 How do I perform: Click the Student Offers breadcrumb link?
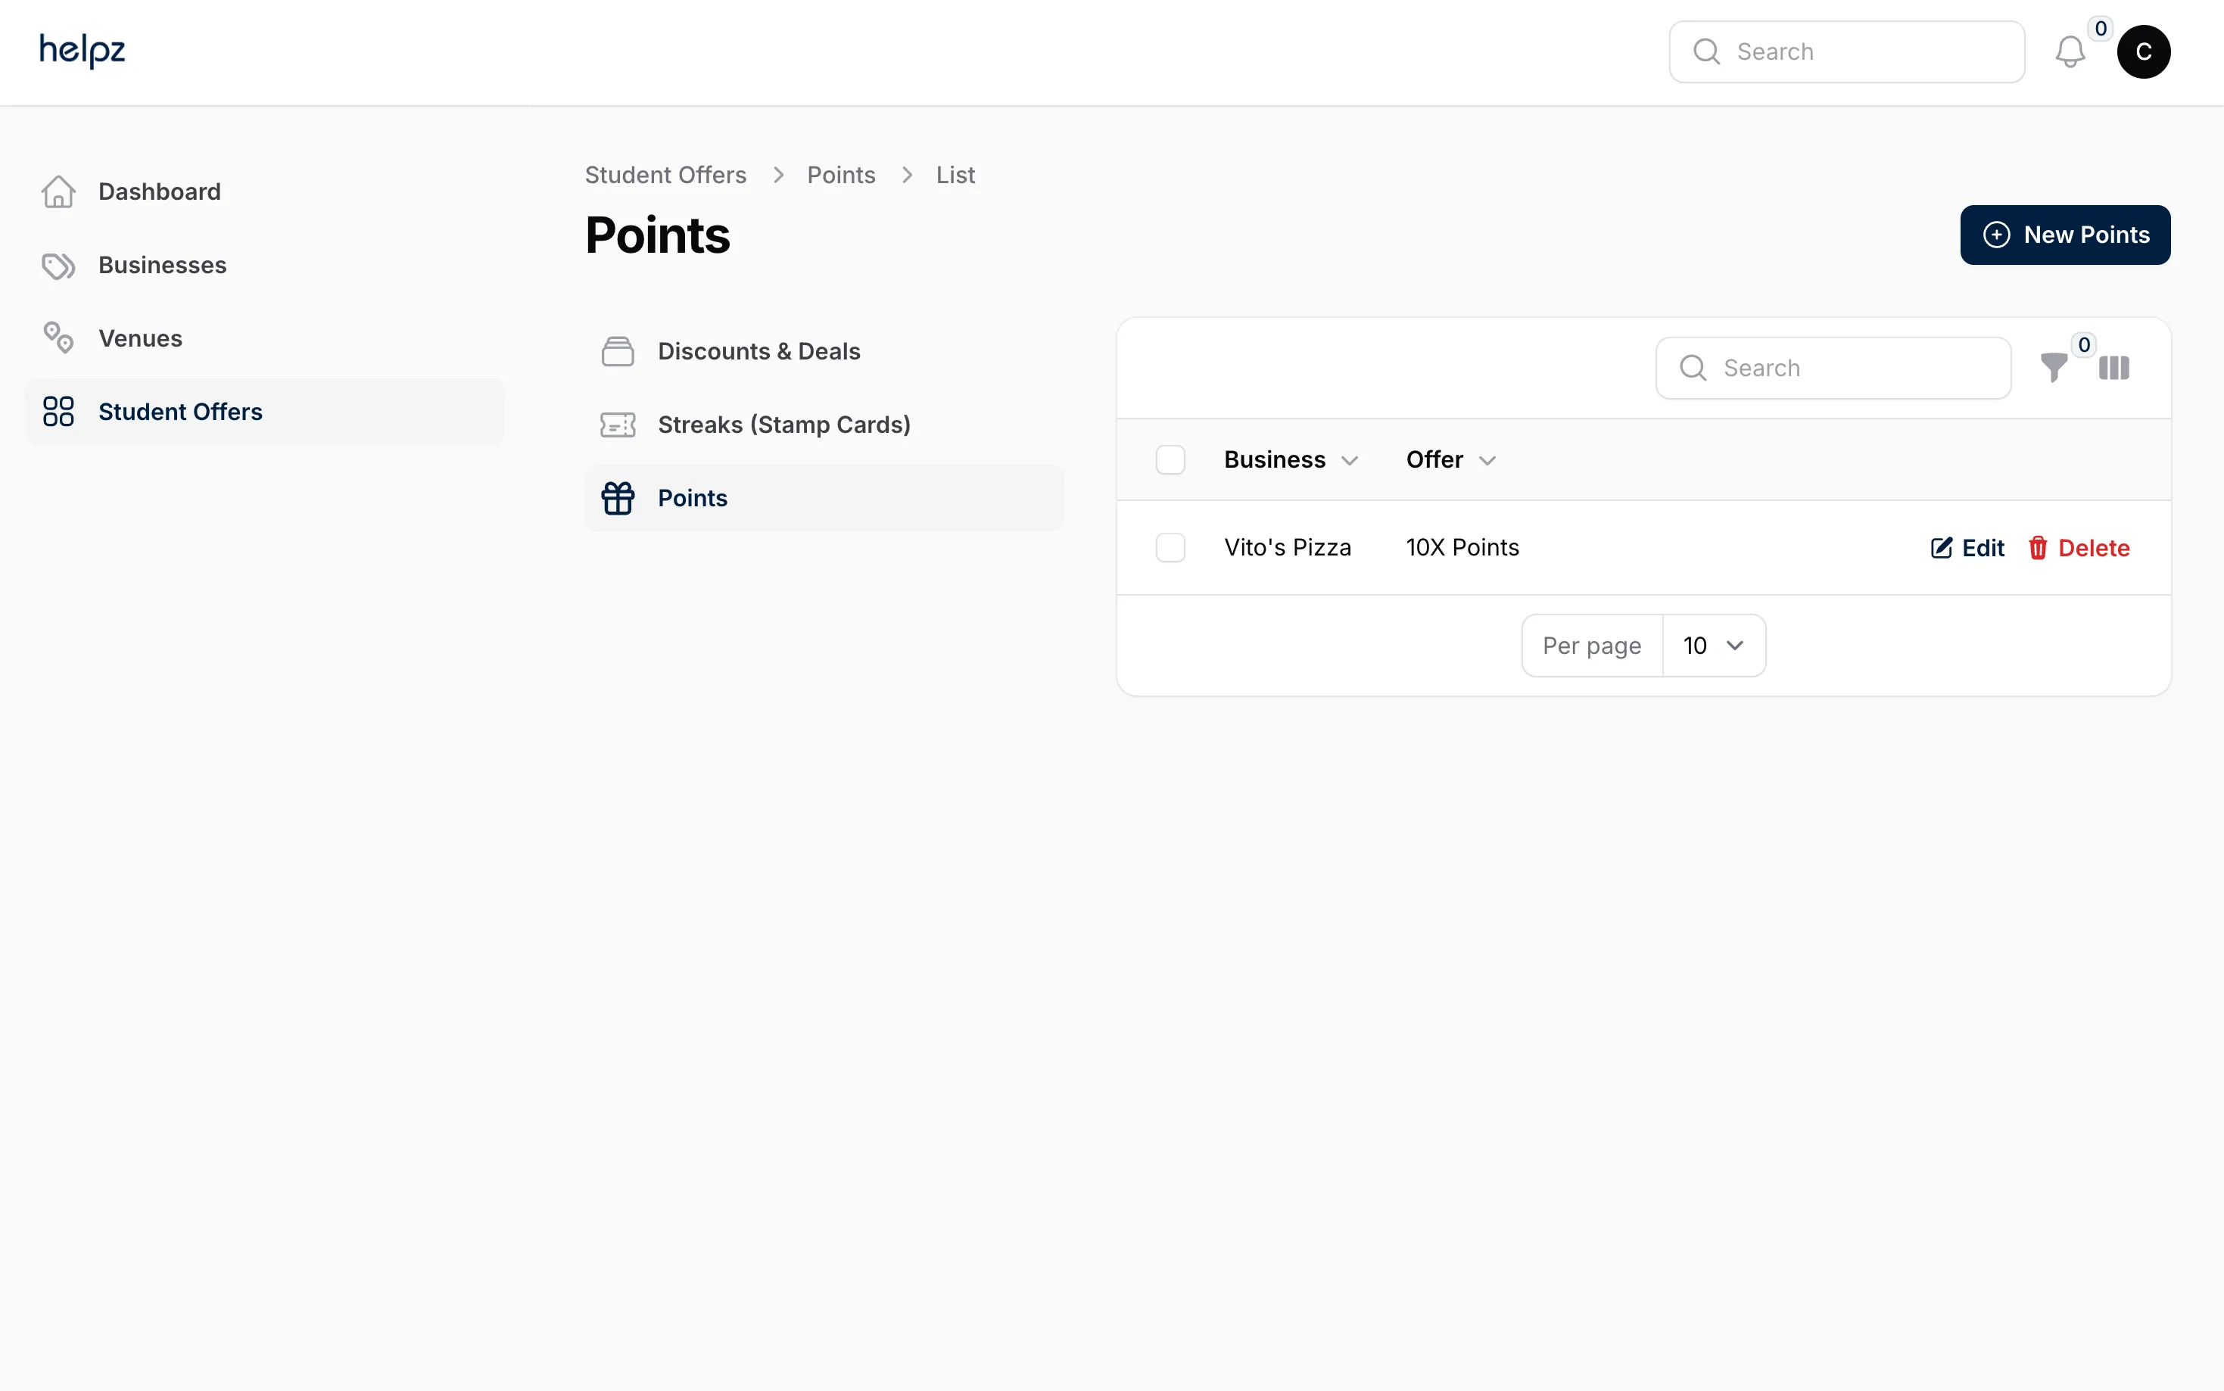(665, 175)
